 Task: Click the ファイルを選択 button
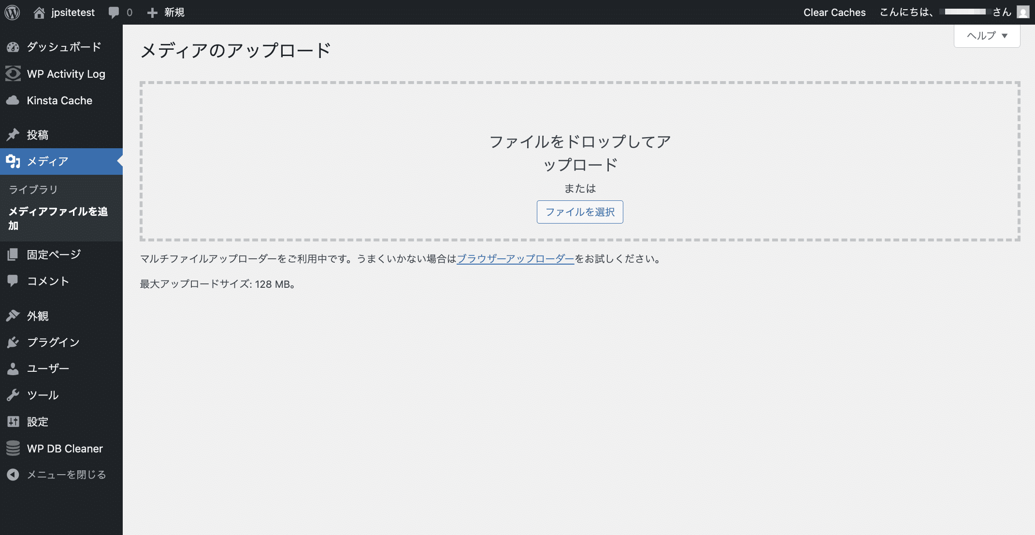pyautogui.click(x=579, y=212)
